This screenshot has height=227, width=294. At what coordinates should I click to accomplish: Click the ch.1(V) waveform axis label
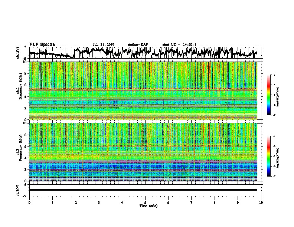[17, 53]
